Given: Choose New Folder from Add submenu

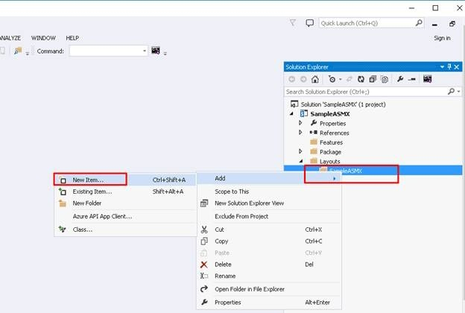Looking at the screenshot, I should pyautogui.click(x=125, y=203).
